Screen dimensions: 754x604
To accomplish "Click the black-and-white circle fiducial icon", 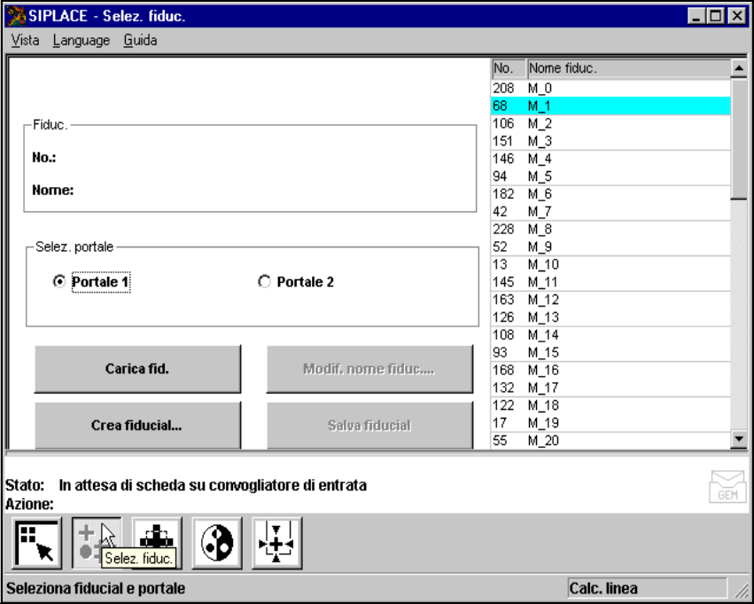I will pos(217,544).
